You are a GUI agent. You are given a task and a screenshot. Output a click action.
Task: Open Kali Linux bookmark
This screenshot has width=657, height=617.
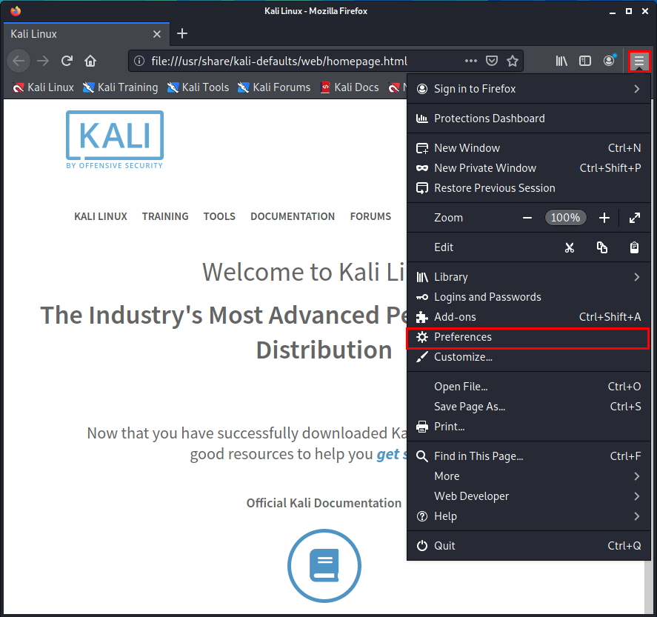click(43, 87)
